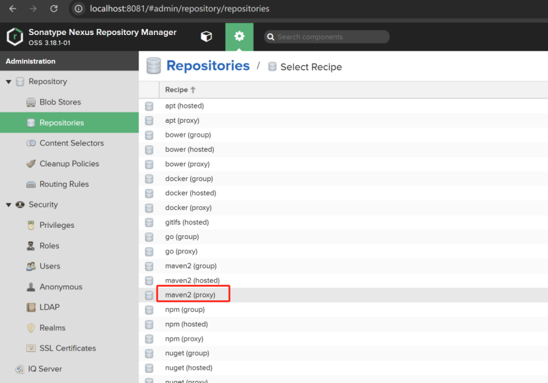Click the Search components field

(x=327, y=37)
